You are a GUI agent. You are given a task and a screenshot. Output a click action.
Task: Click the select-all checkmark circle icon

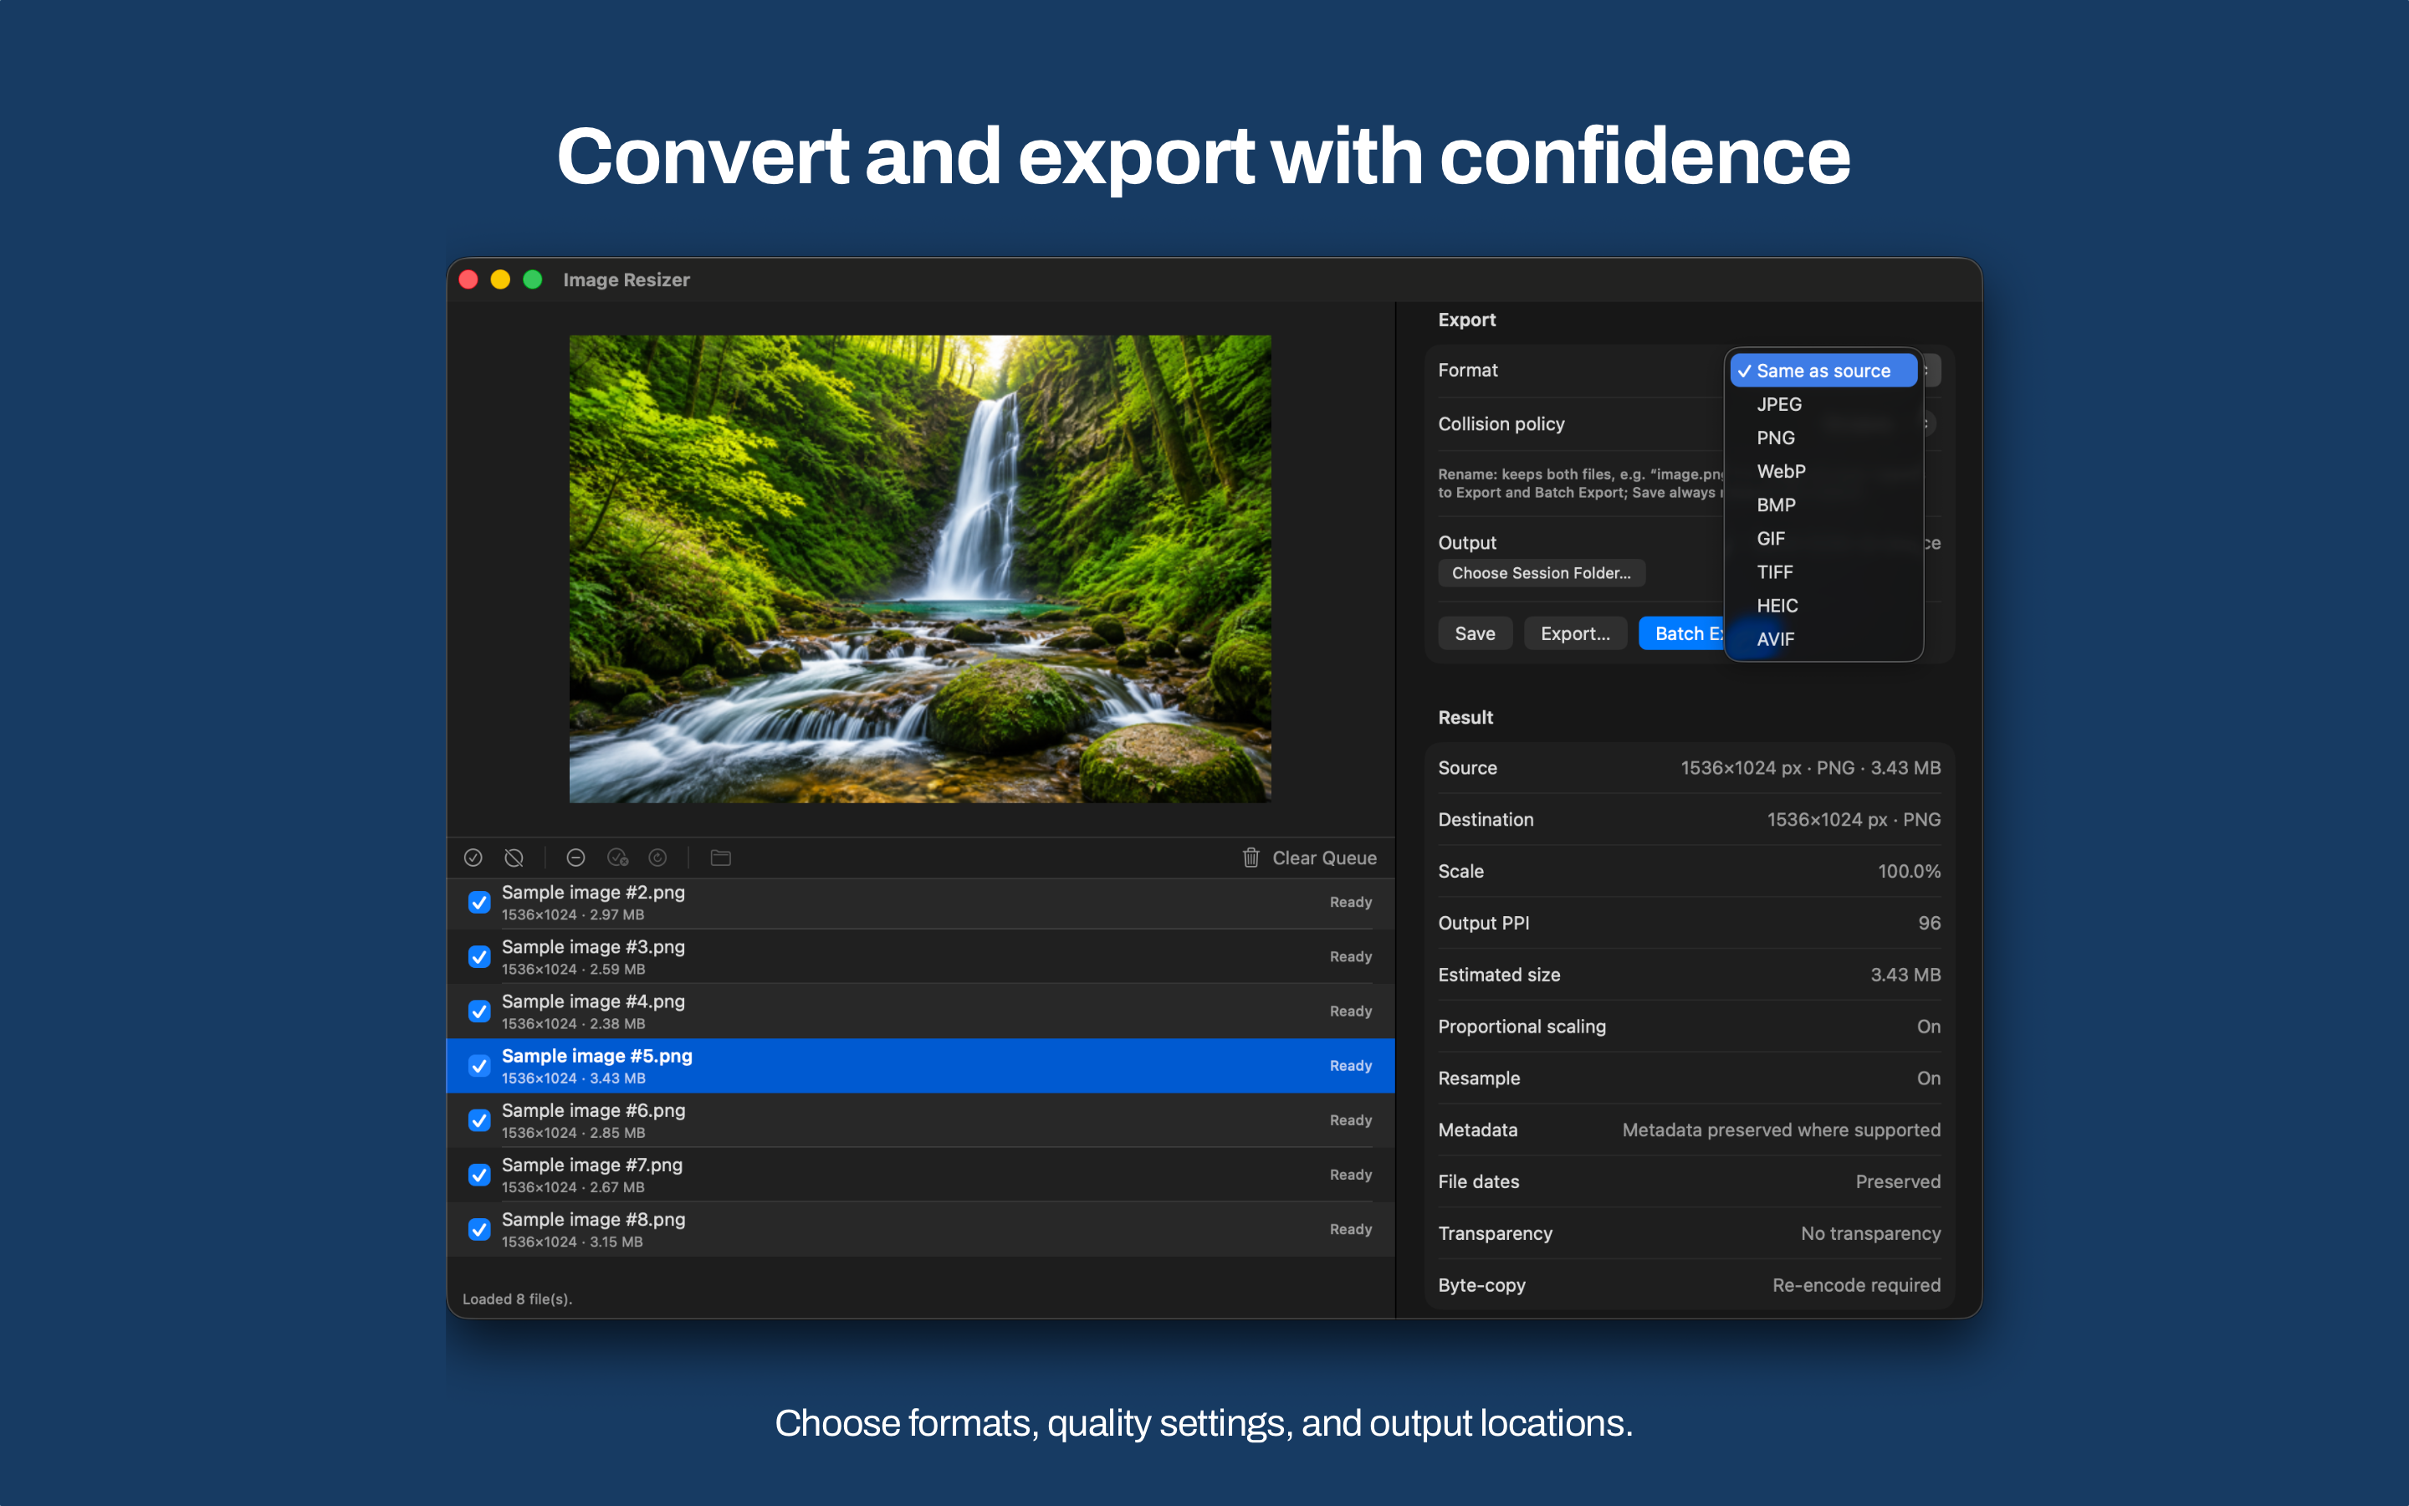[x=473, y=858]
